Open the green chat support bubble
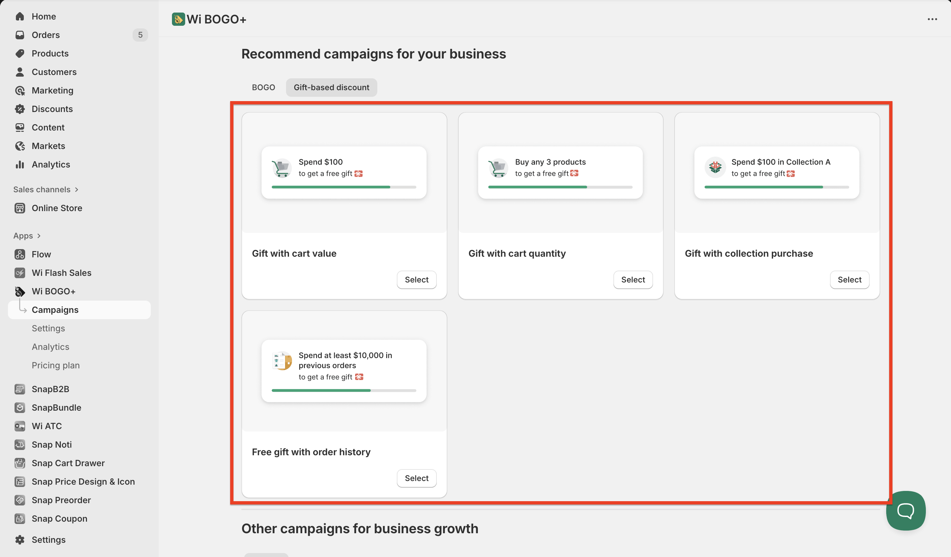The width and height of the screenshot is (951, 557). tap(905, 511)
